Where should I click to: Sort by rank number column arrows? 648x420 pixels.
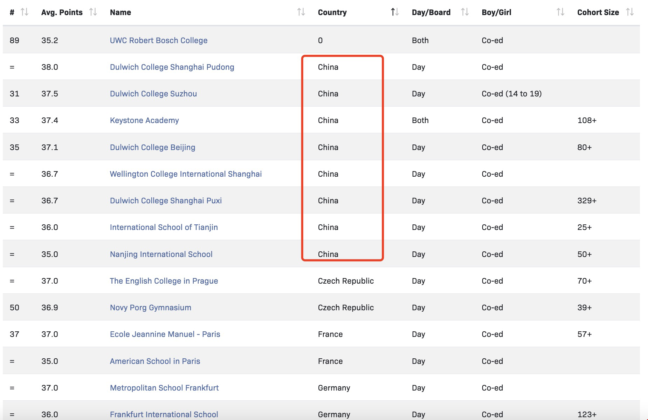pyautogui.click(x=25, y=12)
